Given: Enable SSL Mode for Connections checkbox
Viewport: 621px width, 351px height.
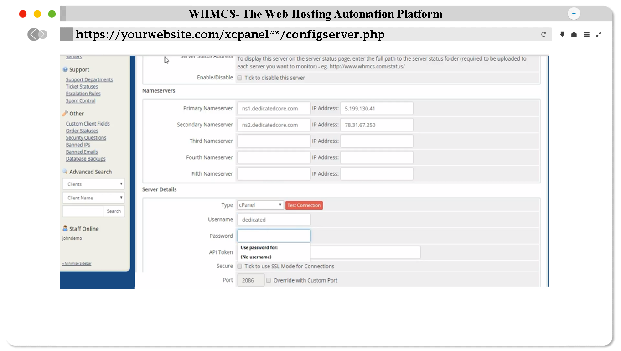Looking at the screenshot, I should coord(240,266).
